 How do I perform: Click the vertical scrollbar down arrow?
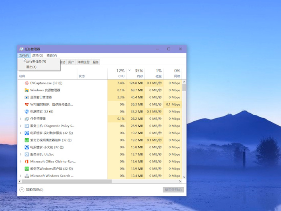(184, 176)
